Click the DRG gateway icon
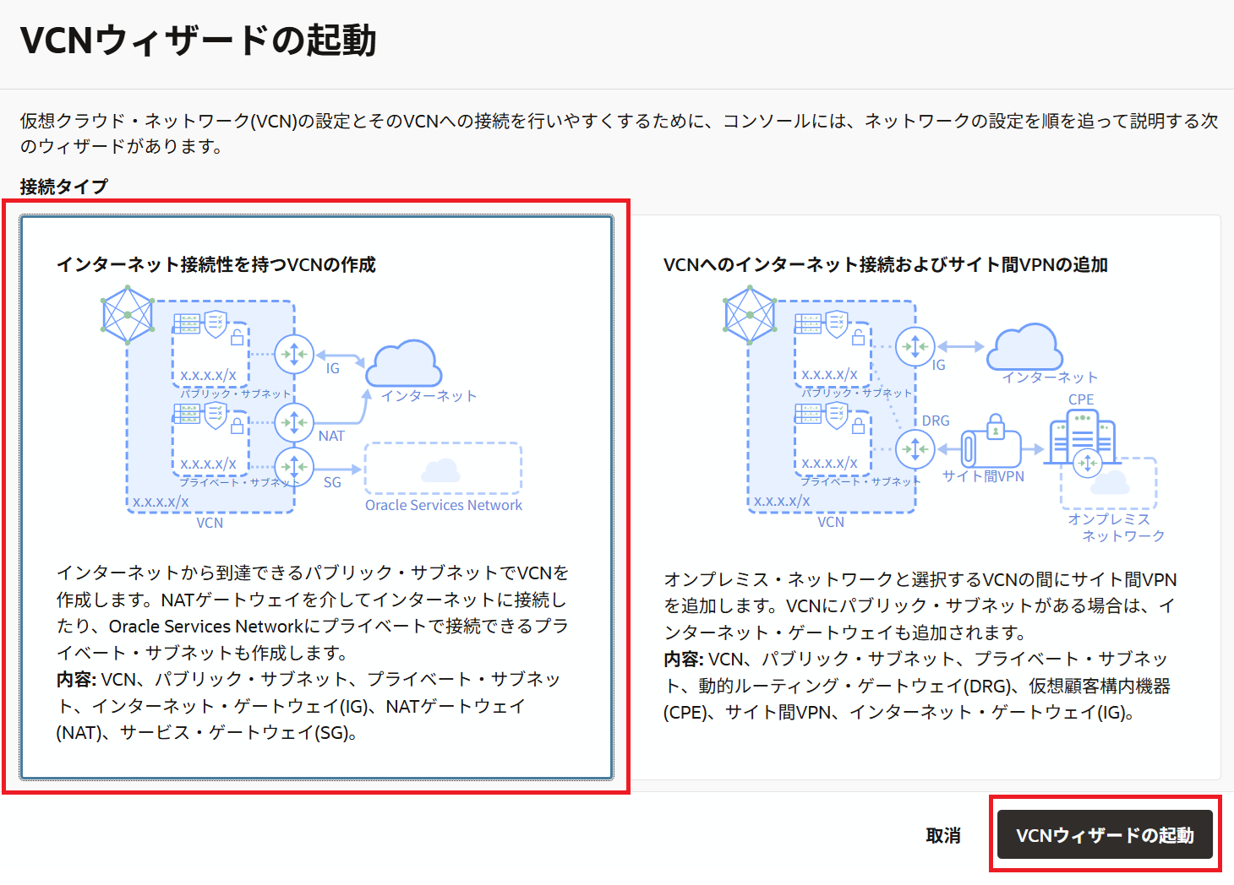This screenshot has width=1234, height=885. (x=915, y=448)
